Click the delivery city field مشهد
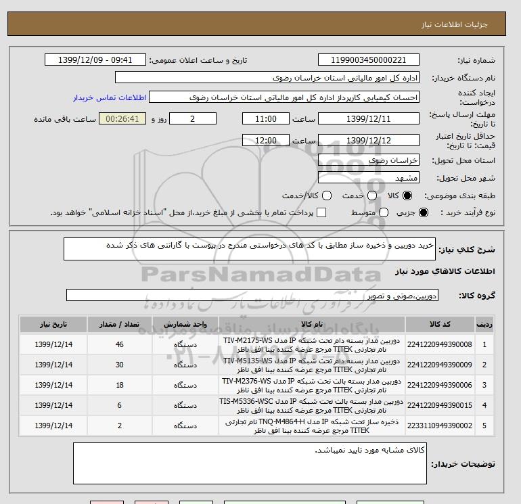The width and height of the screenshot is (521, 504). [369, 178]
